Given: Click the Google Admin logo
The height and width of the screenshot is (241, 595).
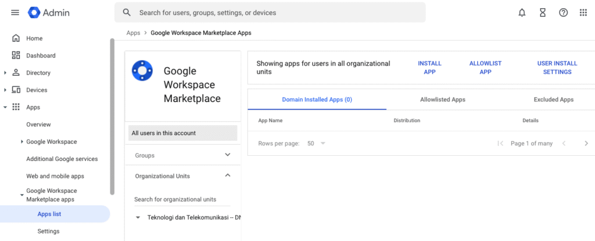Looking at the screenshot, I should (49, 13).
